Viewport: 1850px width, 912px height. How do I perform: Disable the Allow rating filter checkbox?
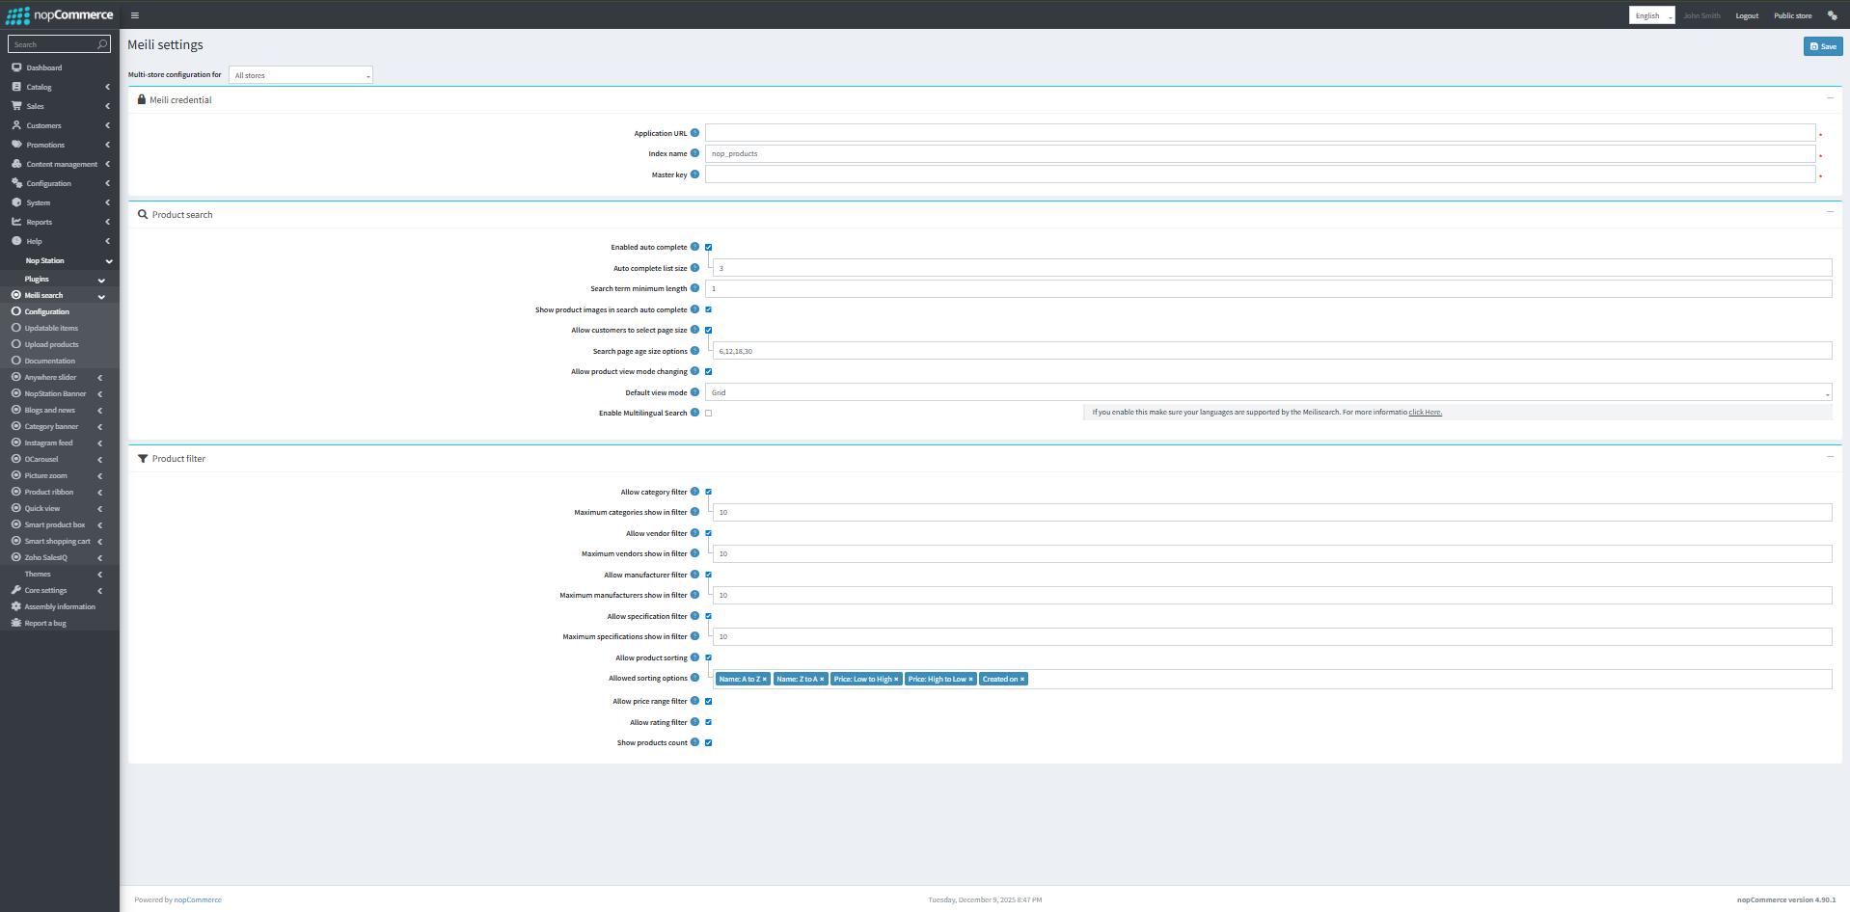[x=708, y=722]
